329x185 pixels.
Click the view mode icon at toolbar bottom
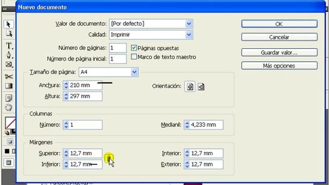(x=9, y=162)
